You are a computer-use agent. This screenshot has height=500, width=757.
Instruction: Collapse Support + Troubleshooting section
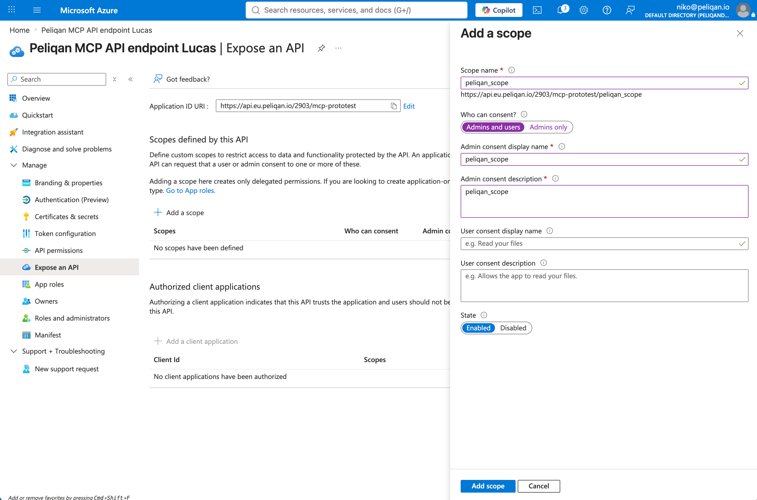(x=14, y=351)
